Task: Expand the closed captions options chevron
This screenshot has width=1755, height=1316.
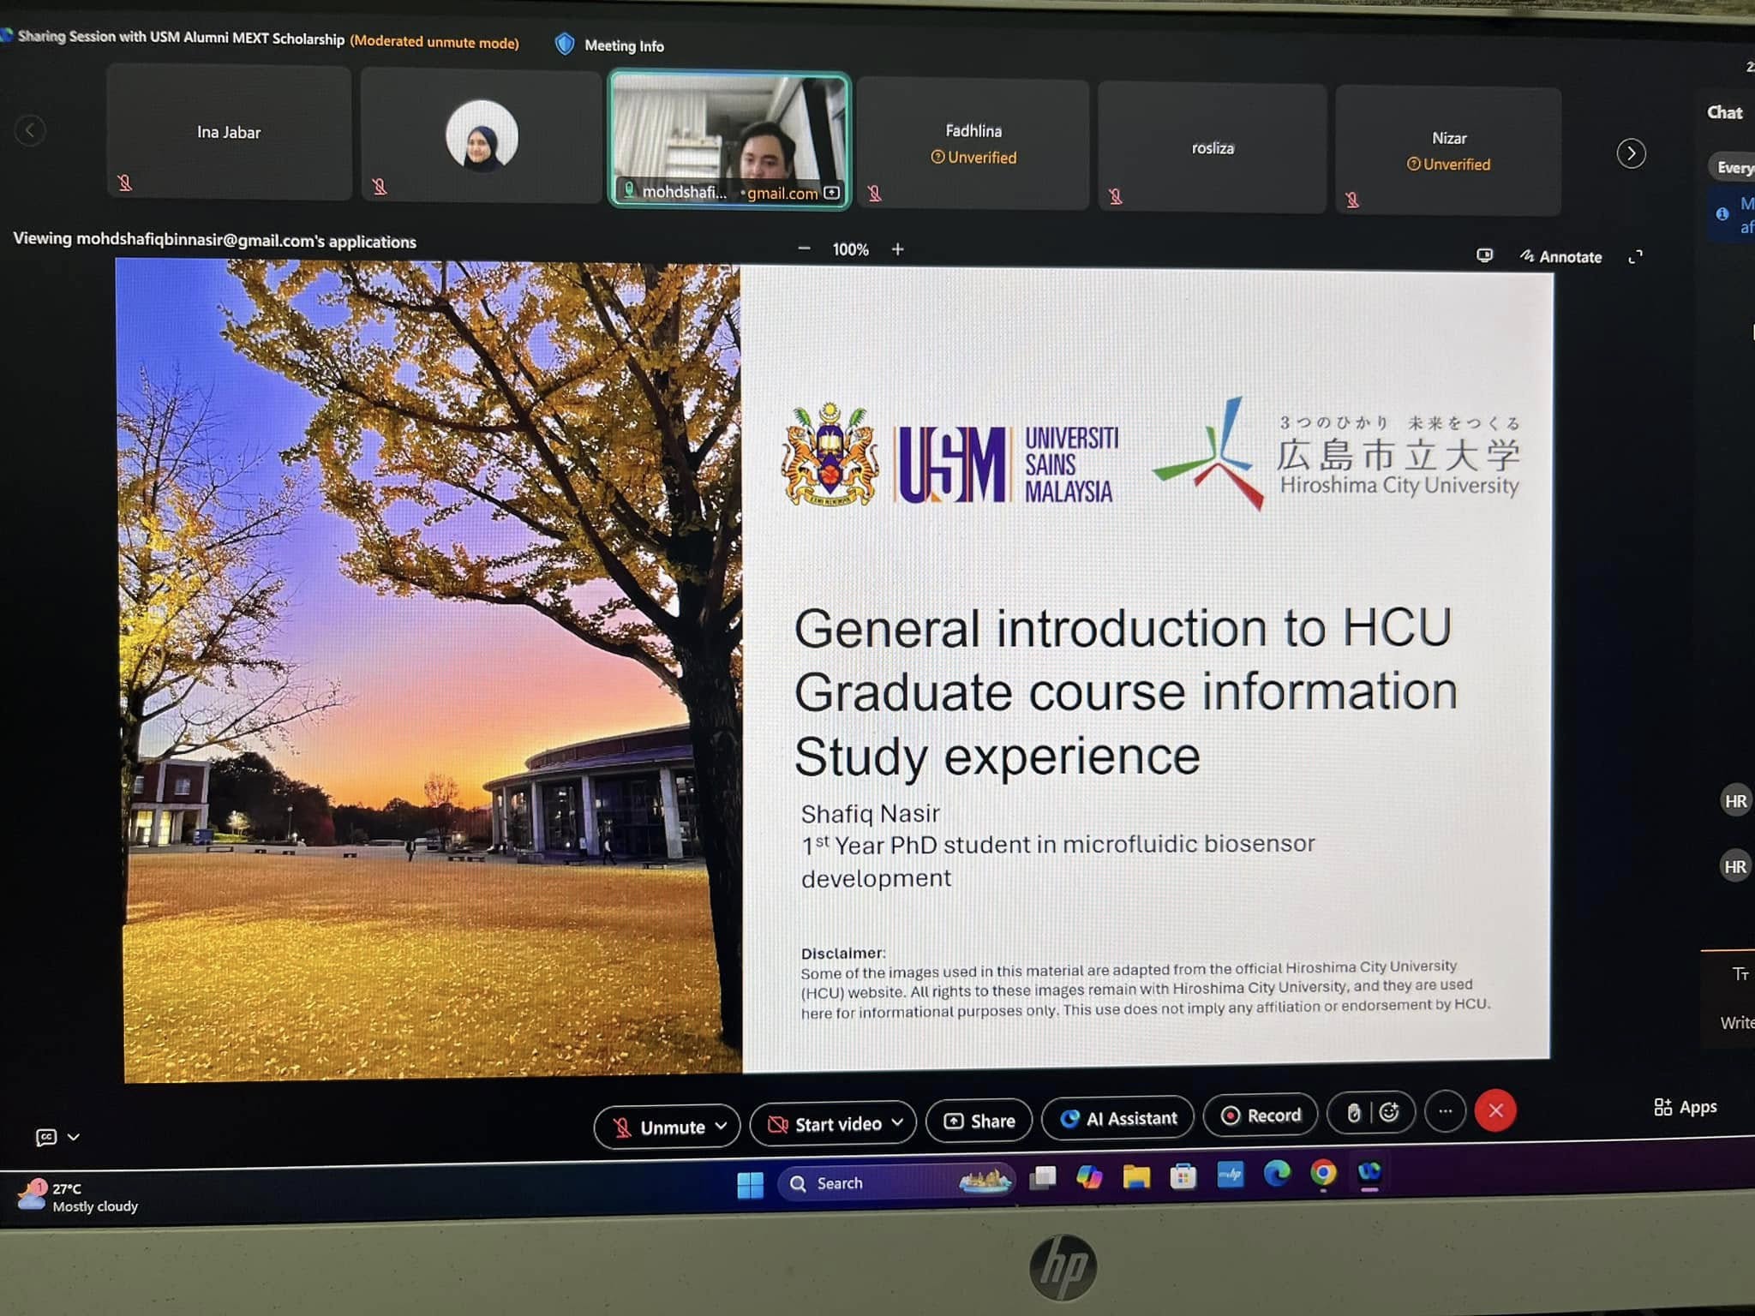Action: 74,1137
